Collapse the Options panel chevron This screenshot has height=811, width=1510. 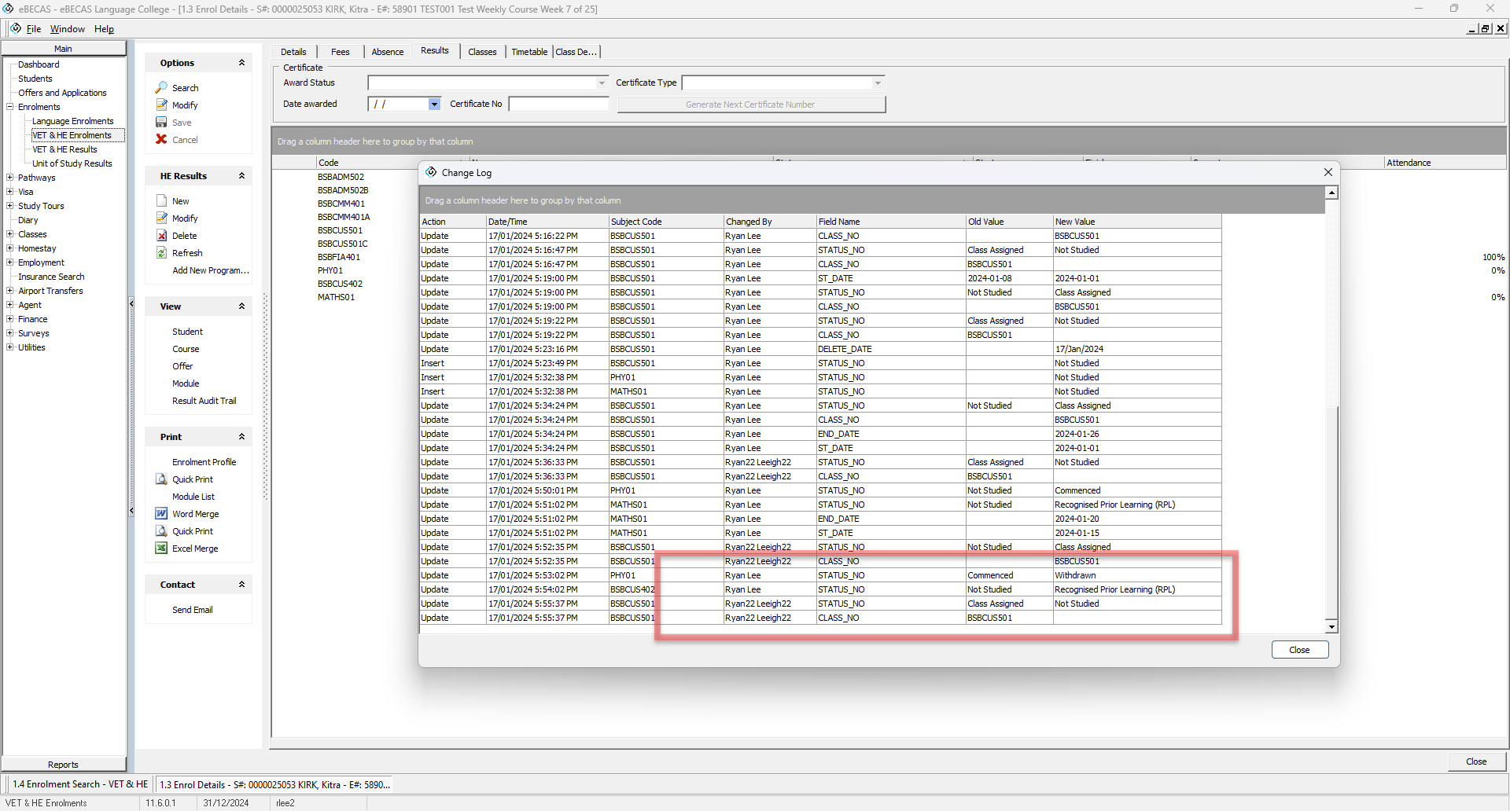click(241, 63)
